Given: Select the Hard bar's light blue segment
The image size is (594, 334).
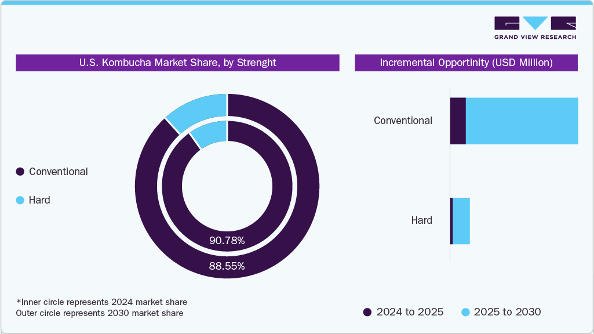Looking at the screenshot, I should (x=461, y=220).
